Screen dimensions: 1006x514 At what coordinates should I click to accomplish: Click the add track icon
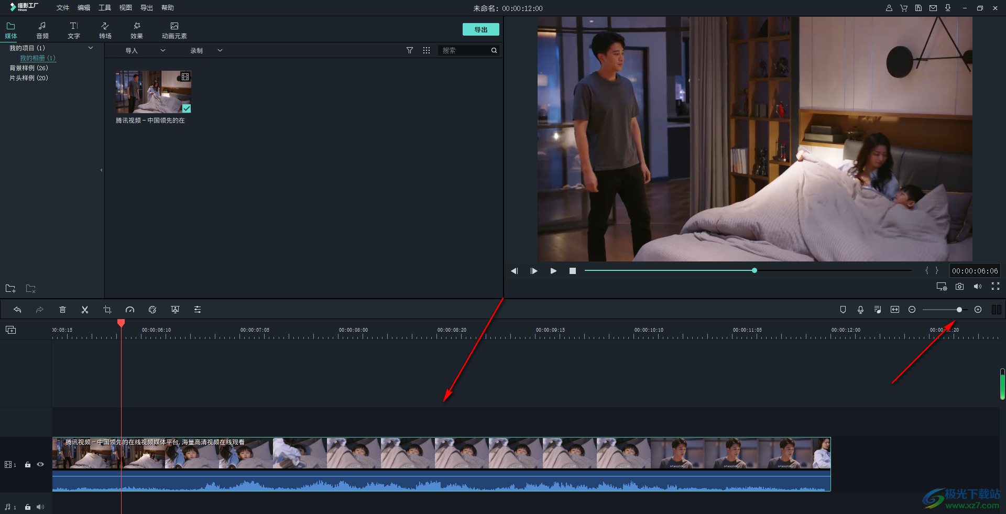point(11,330)
